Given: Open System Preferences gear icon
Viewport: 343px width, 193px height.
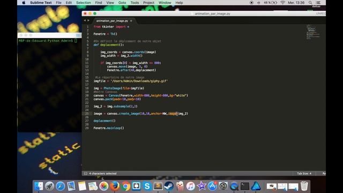Looking at the screenshot, I should point(223,186).
